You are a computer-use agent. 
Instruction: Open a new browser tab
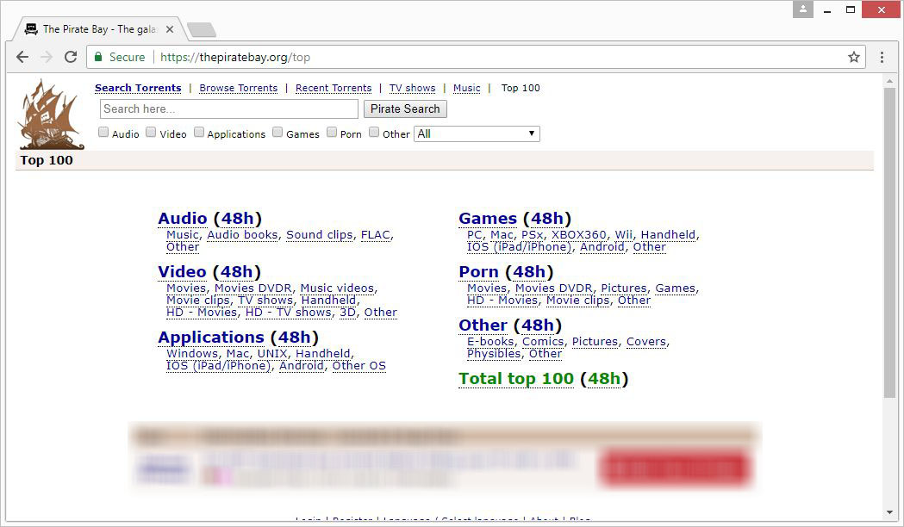tap(202, 29)
